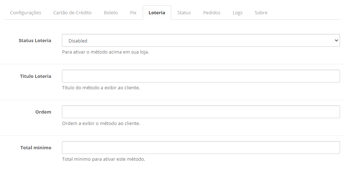Click into the Ordem input field

200,112
